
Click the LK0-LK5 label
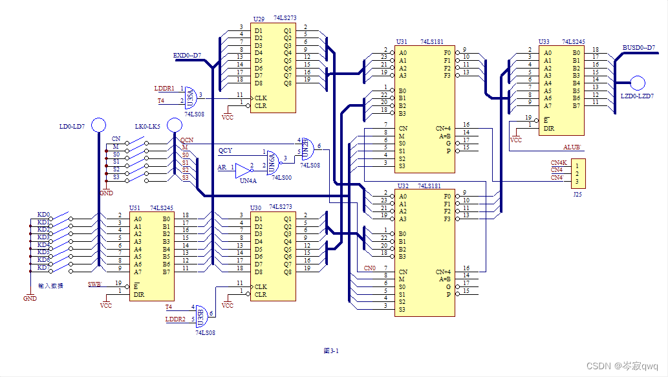147,127
